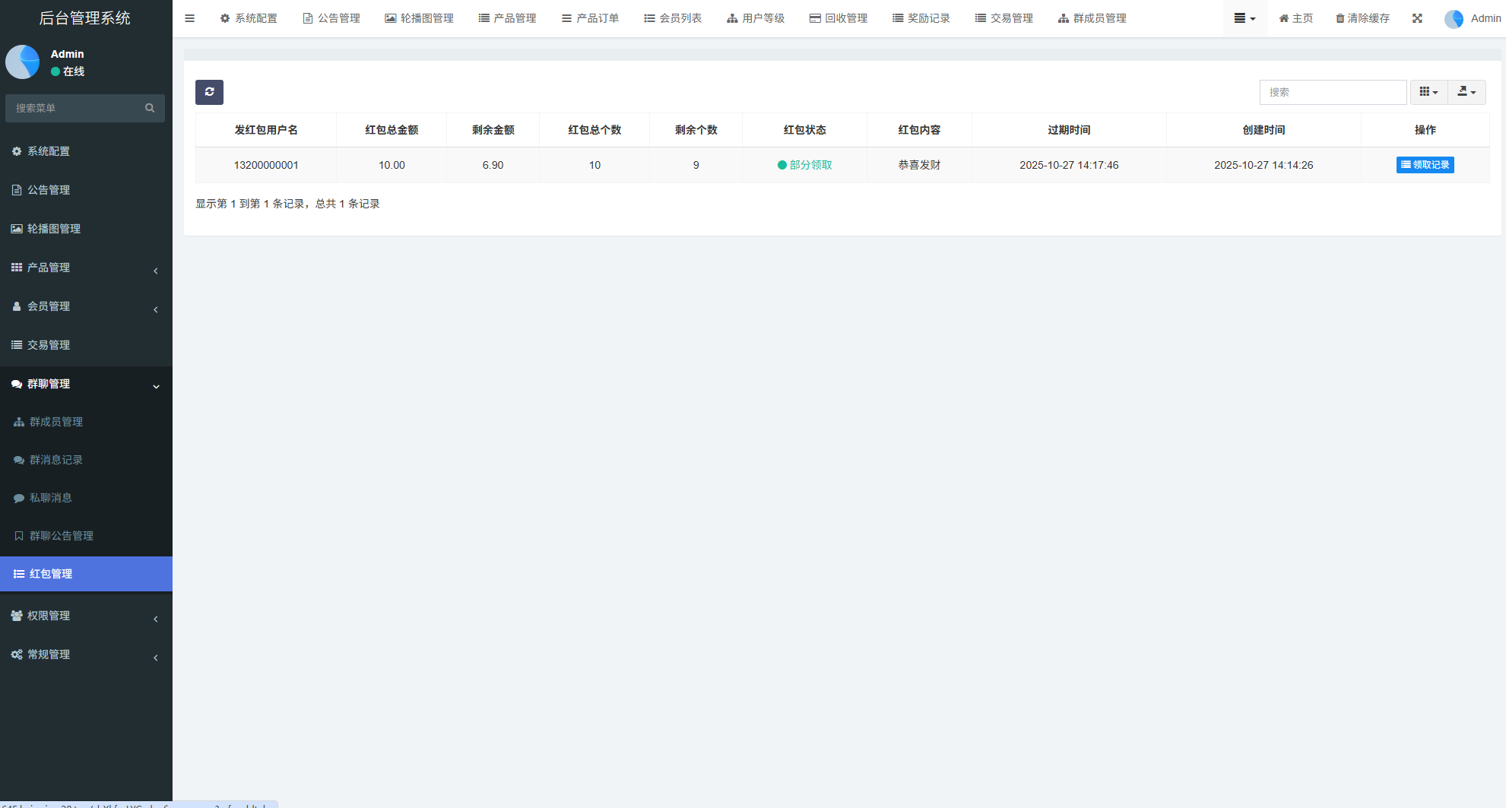1506x808 pixels.
Task: Toggle the sidebar hamburger menu icon
Action: pos(190,18)
